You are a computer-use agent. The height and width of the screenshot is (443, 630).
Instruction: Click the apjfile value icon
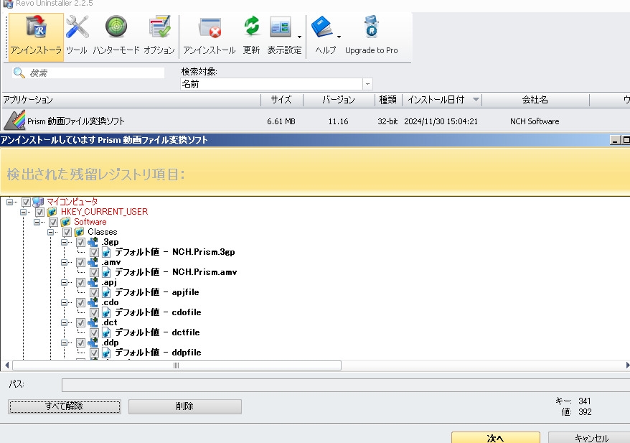tap(106, 292)
